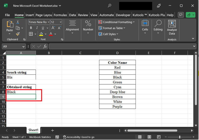
Task: Open the Analyze Data tool
Action: [172, 27]
